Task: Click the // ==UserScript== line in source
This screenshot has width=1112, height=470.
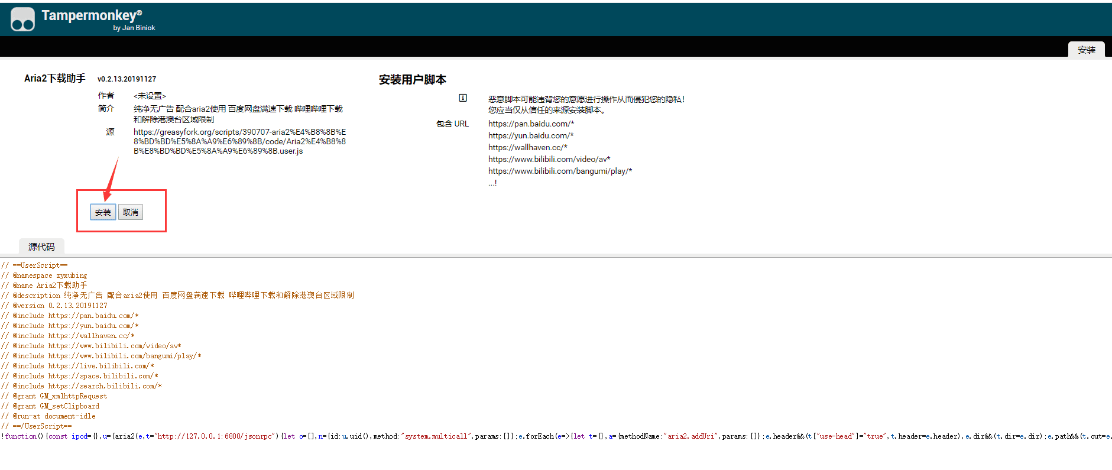Action: [34, 265]
